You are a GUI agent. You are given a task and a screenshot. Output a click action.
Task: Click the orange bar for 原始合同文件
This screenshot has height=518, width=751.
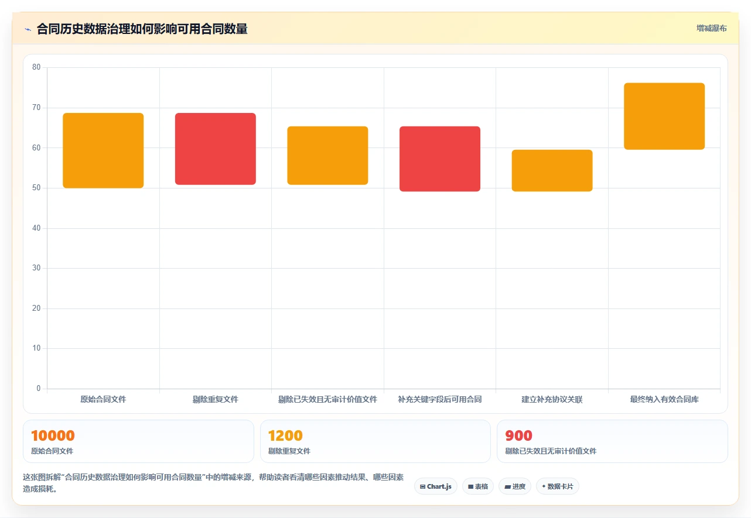(103, 150)
